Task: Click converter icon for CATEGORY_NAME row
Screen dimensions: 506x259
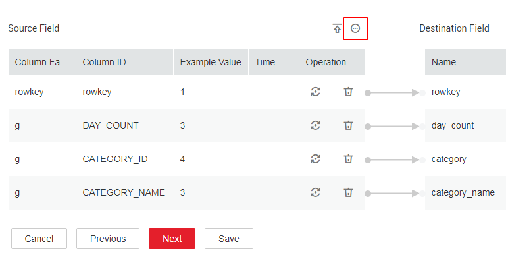Action: coord(315,192)
